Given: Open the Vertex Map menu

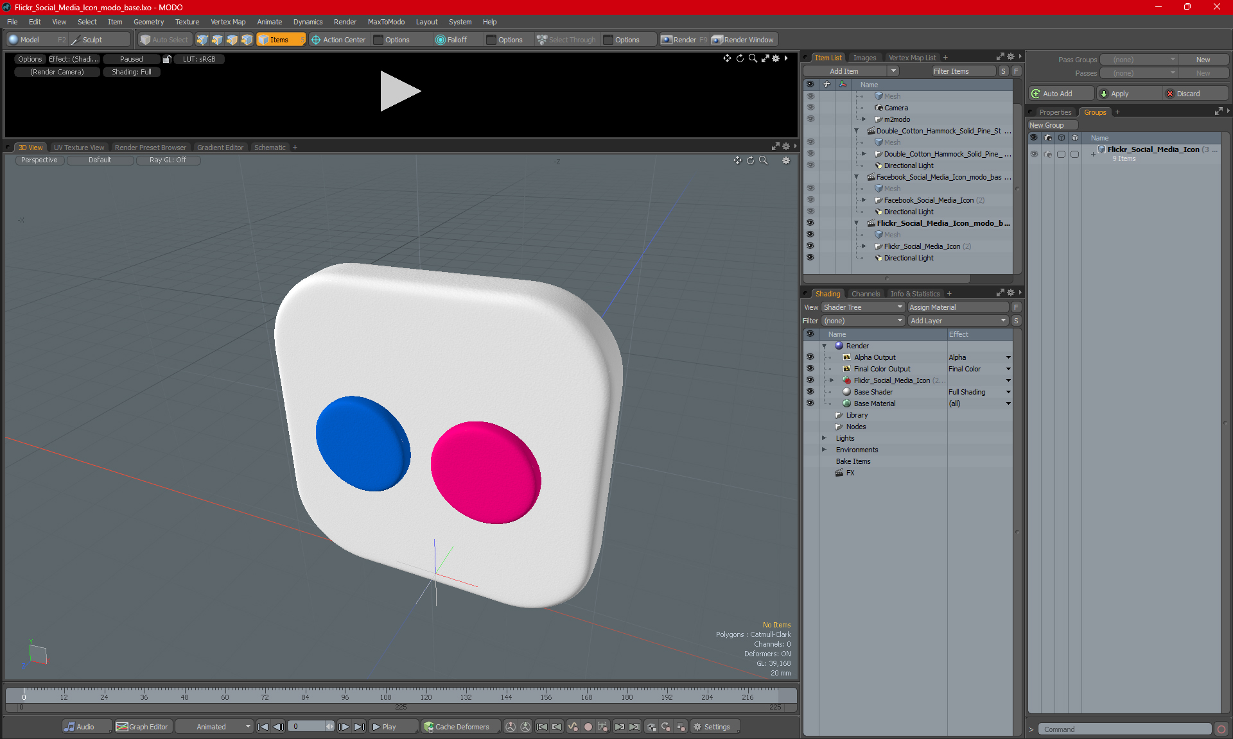Looking at the screenshot, I should [x=227, y=22].
